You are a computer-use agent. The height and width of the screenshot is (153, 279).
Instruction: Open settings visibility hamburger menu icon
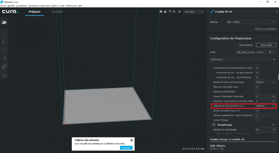pyautogui.click(x=274, y=59)
